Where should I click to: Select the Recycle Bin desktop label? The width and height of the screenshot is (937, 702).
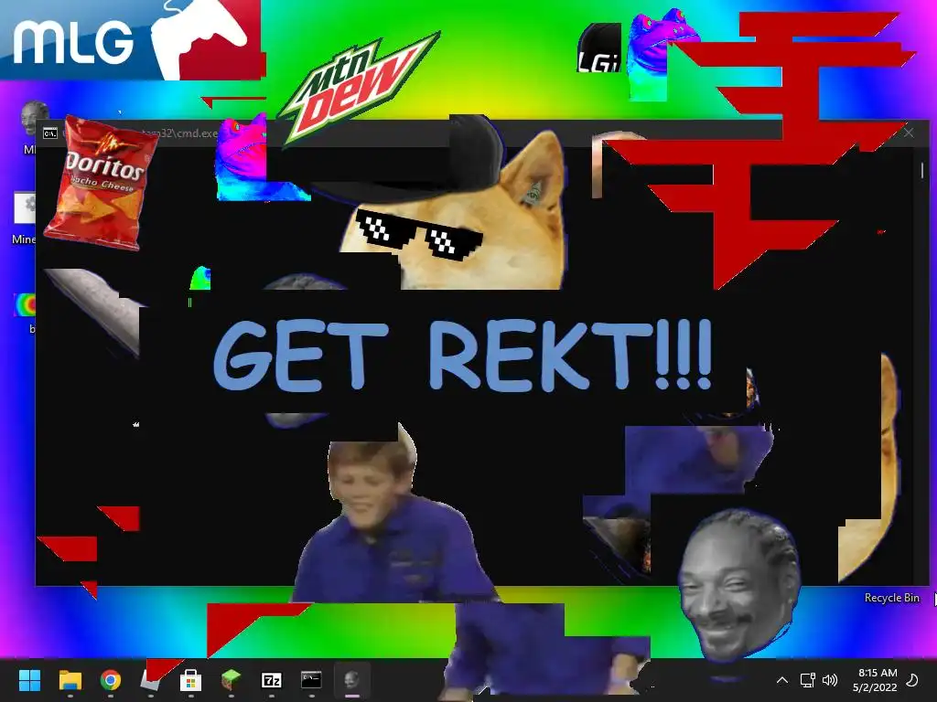point(891,598)
